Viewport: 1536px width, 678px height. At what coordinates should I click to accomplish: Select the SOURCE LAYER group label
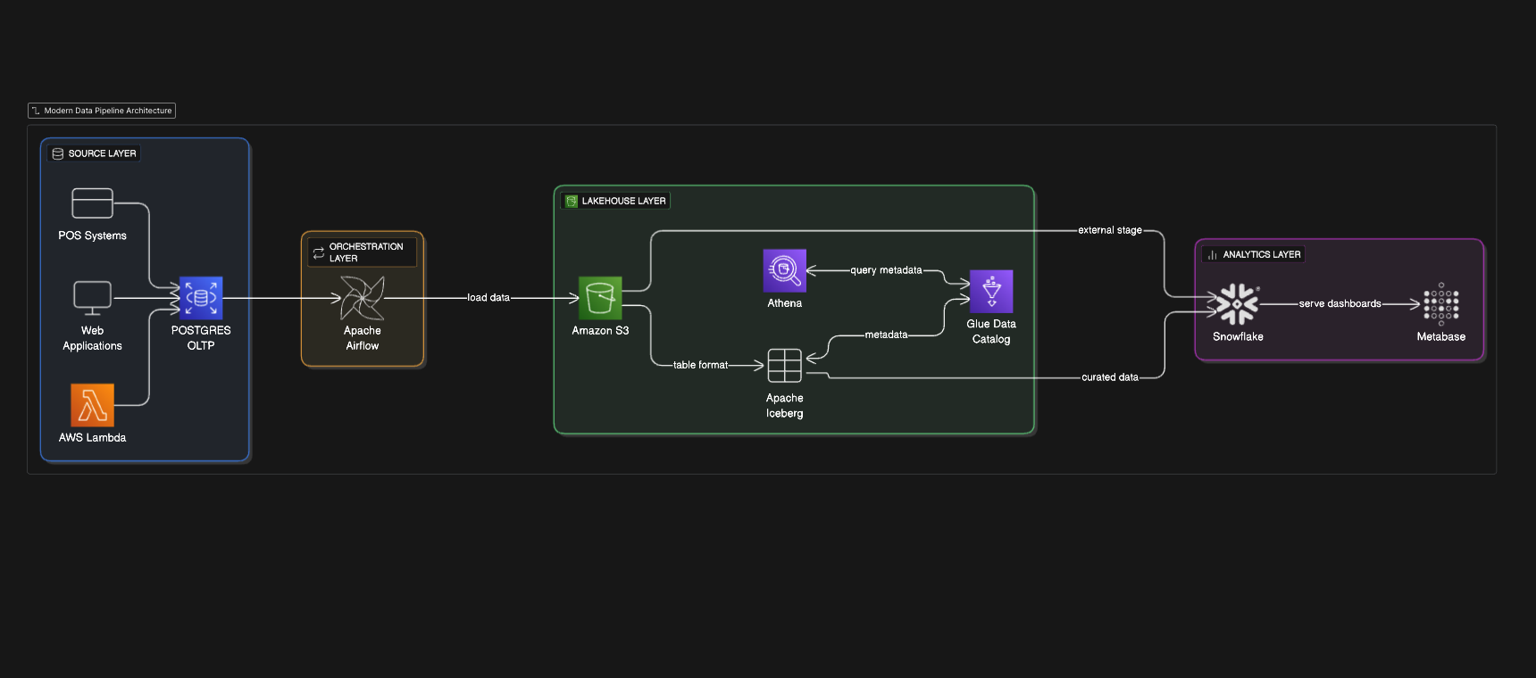103,153
